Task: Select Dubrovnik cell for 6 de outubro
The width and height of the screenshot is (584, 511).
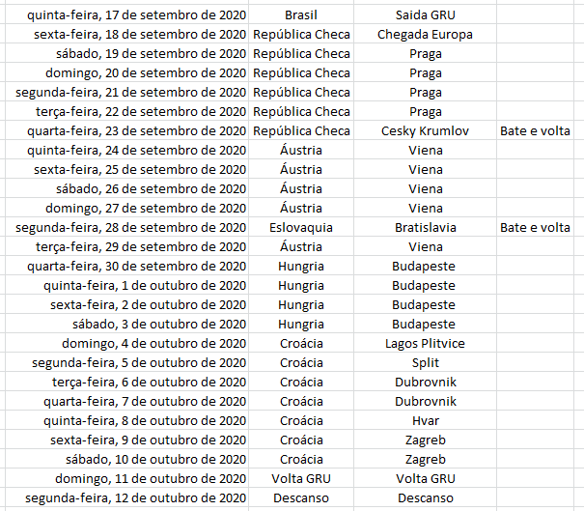Action: (x=425, y=383)
